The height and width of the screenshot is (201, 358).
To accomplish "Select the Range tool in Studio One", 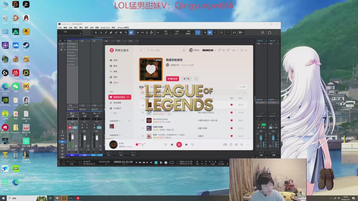I will [101, 33].
